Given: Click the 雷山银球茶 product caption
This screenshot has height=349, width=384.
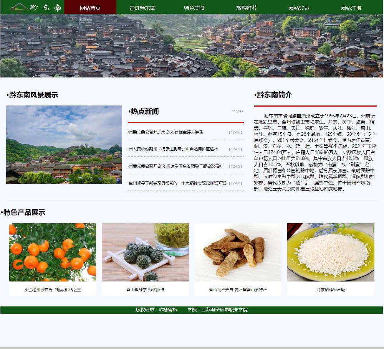Looking at the screenshot, I should pyautogui.click(x=145, y=290).
